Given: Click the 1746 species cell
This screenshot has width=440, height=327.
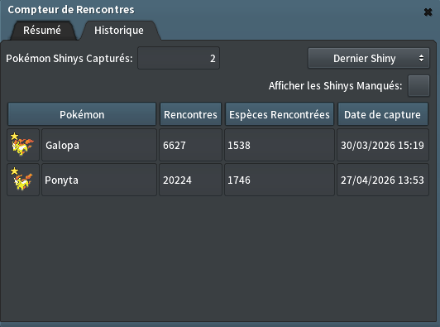Looking at the screenshot, I should (280, 180).
